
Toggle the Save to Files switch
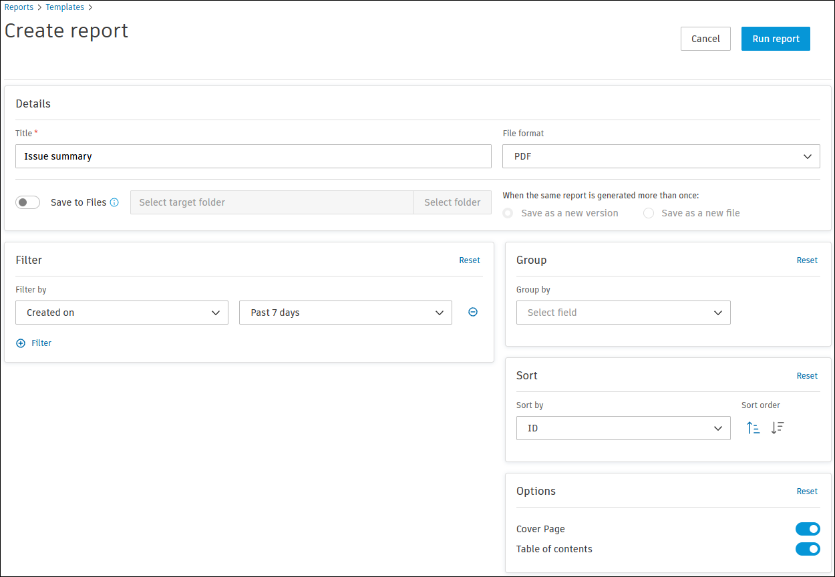pos(28,202)
